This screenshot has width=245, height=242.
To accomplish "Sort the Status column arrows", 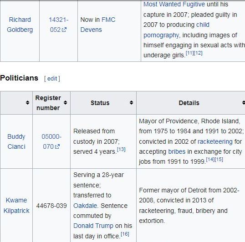I will 131,103.
